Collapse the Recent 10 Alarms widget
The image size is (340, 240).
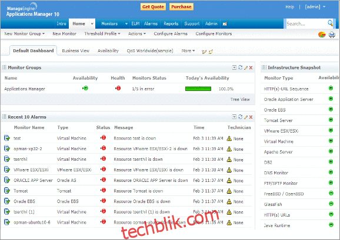tap(234, 117)
